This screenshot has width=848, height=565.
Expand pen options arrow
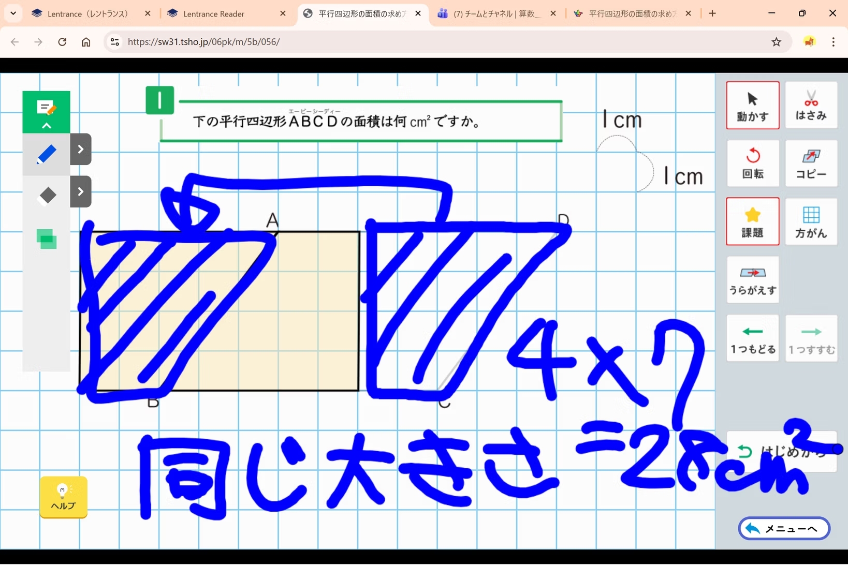[x=81, y=150]
